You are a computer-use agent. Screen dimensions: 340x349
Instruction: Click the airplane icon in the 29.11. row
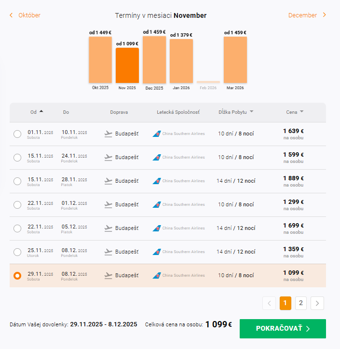coord(109,275)
